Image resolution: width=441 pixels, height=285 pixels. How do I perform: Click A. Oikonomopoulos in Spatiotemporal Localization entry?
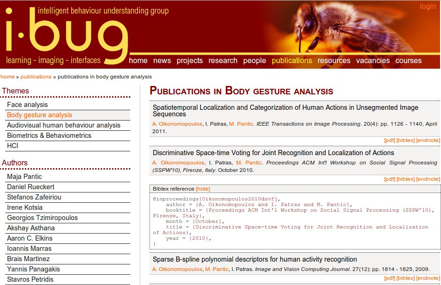click(x=177, y=124)
